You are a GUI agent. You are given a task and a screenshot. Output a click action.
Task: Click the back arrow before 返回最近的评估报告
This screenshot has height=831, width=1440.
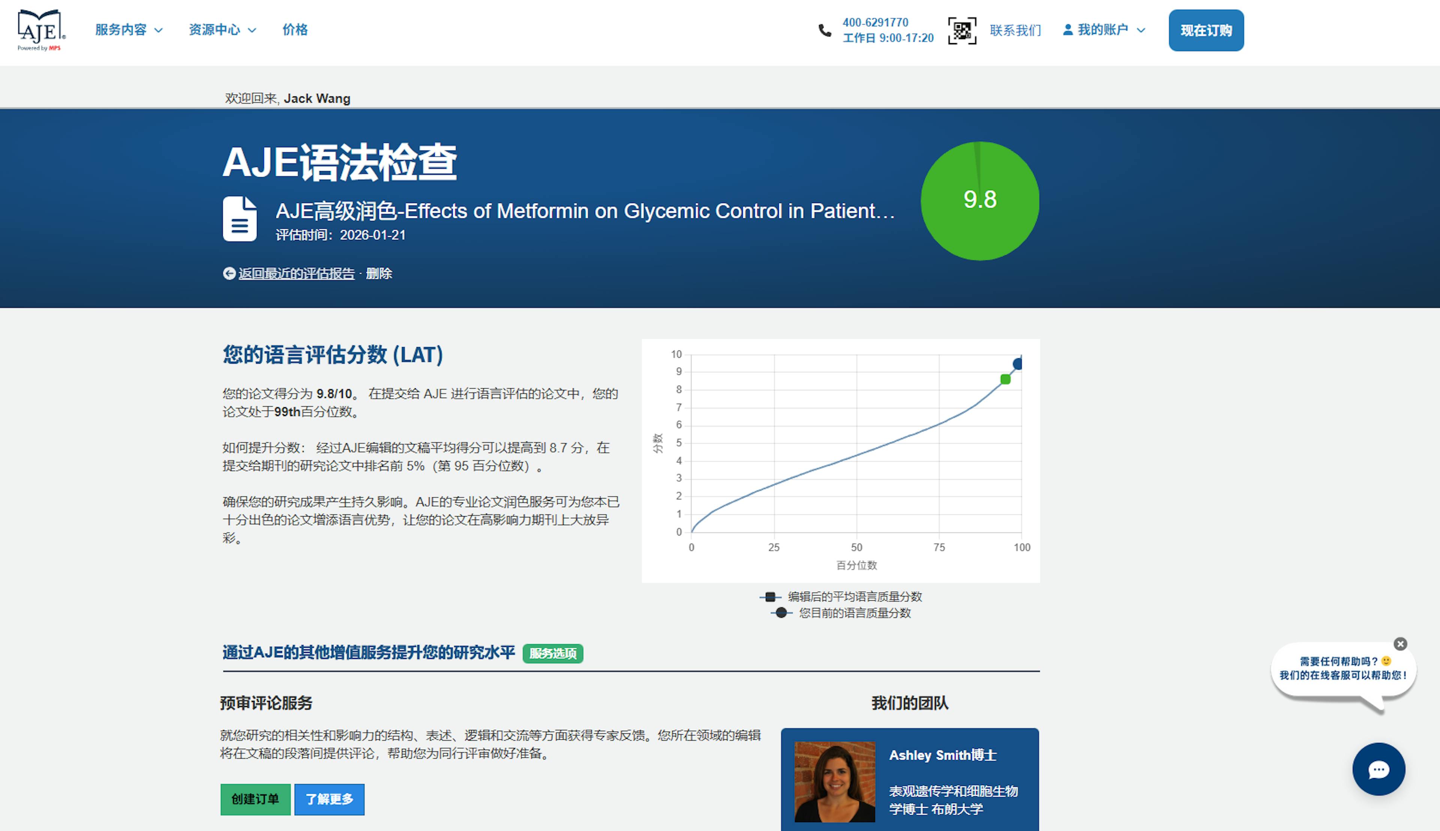tap(229, 274)
